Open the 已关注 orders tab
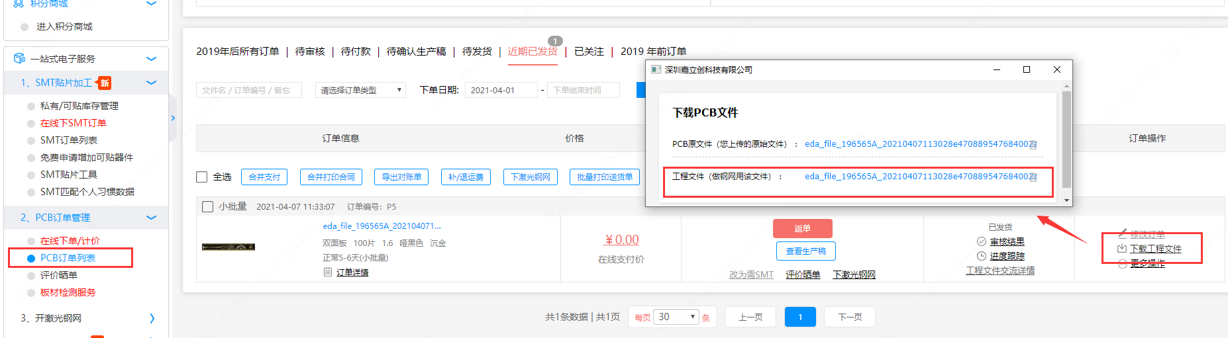This screenshot has height=338, width=1228. (589, 52)
